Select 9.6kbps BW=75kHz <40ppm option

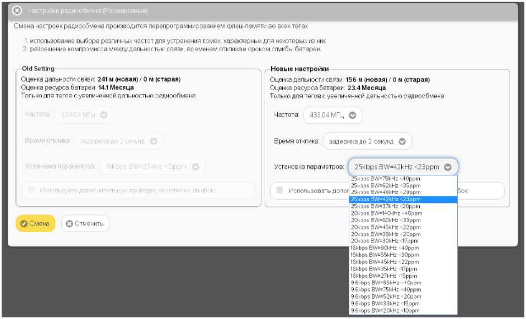point(403,289)
